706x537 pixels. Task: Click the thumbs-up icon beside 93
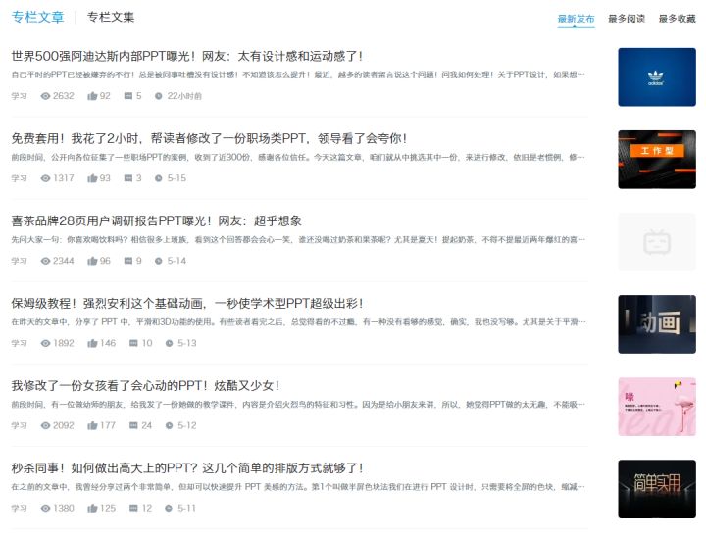pyautogui.click(x=92, y=178)
